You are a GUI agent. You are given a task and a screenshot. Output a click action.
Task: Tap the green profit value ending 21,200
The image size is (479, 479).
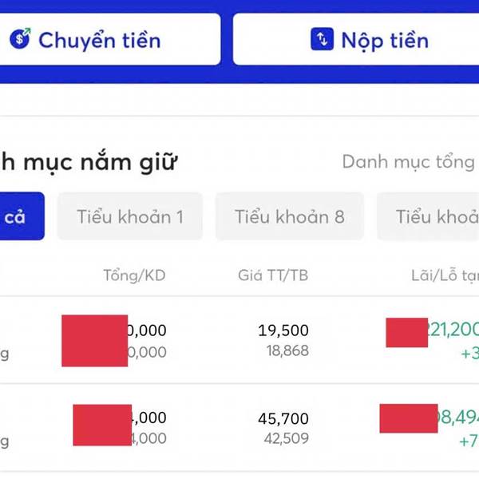(453, 330)
